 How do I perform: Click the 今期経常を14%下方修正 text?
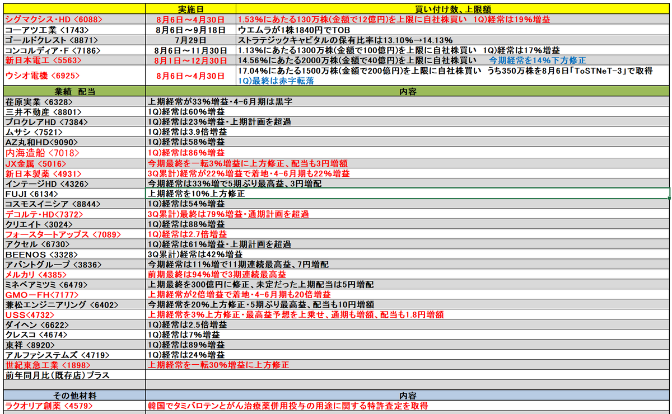tap(536, 59)
